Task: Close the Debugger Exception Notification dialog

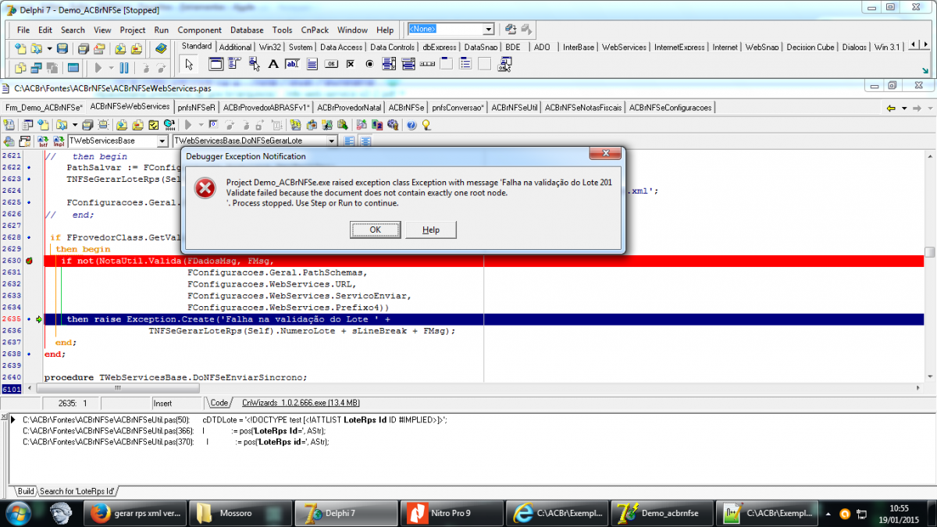Action: pyautogui.click(x=605, y=154)
